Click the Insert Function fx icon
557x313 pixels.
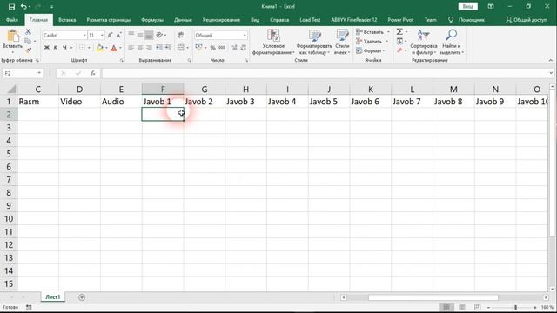pyautogui.click(x=92, y=73)
